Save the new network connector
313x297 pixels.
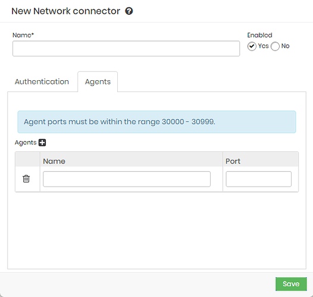291,284
